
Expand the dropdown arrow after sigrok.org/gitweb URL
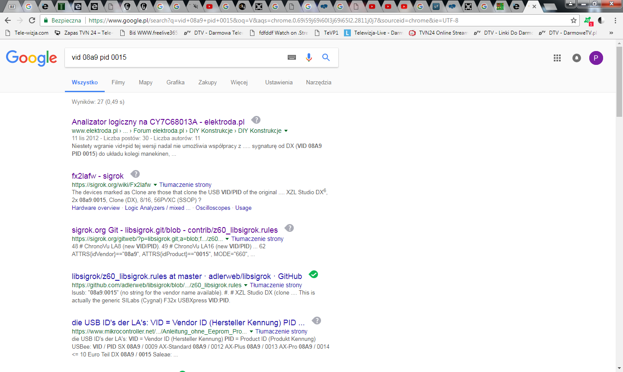[x=227, y=239]
